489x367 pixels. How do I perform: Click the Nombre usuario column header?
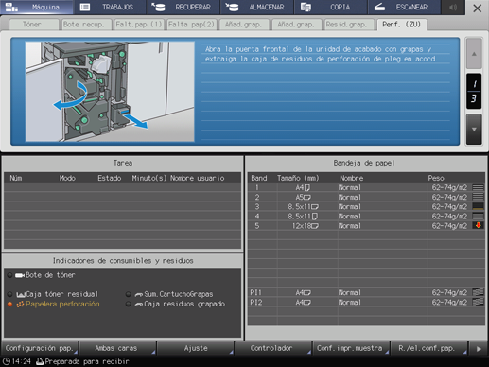click(198, 178)
